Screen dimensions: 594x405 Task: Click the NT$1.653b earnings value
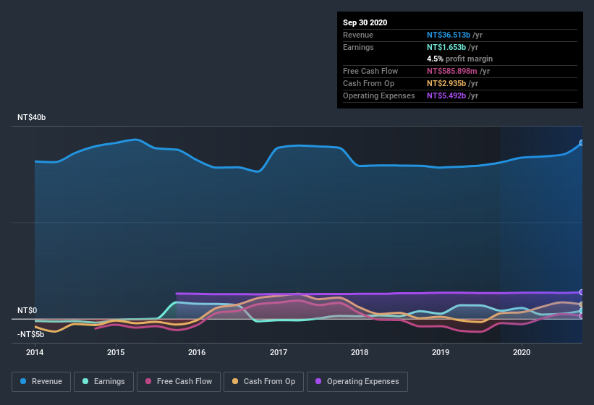(446, 47)
